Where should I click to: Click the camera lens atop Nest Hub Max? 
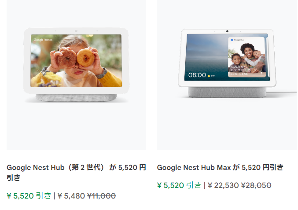227,31
